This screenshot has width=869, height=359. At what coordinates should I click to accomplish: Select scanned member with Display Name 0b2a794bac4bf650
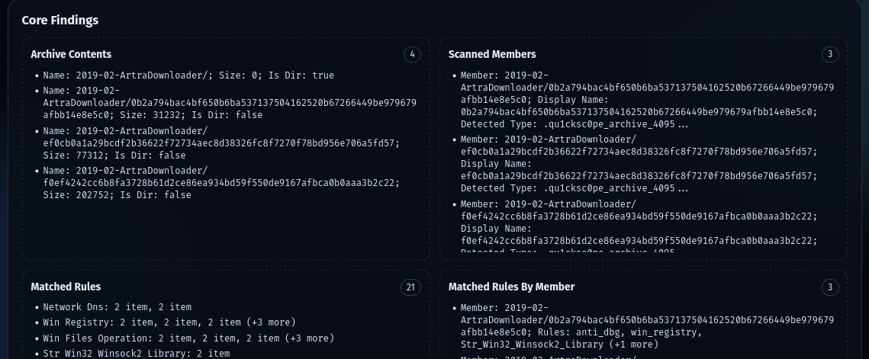tap(647, 100)
